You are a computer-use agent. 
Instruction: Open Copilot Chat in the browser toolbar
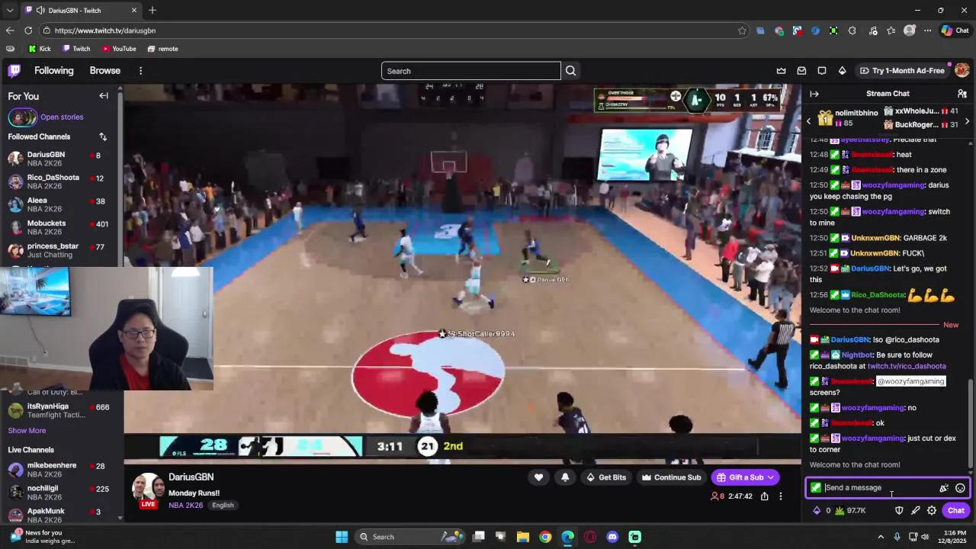coord(955,30)
